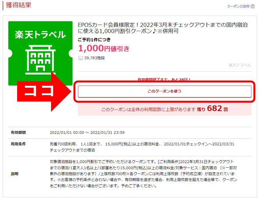
Task: Click the 利用条件 row label
Action: 18,144
